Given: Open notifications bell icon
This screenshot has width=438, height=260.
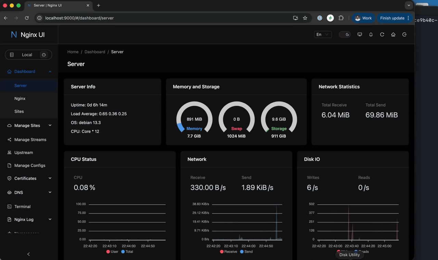Looking at the screenshot, I should (371, 35).
